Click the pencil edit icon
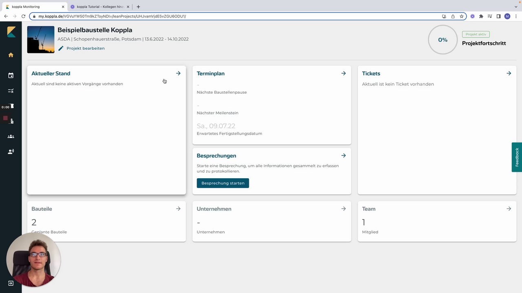 click(61, 48)
